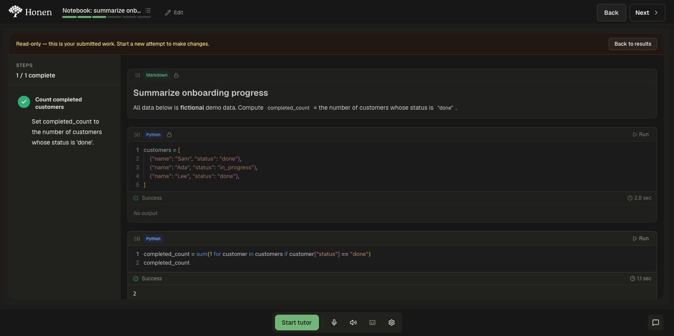The height and width of the screenshot is (336, 674).
Task: Click the sum expression code line
Action: (257, 254)
